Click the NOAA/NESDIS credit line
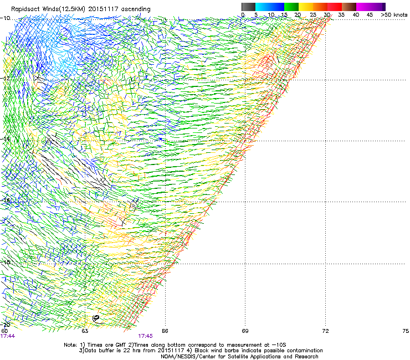Viewport: 410px width, 360px height. pyautogui.click(x=239, y=357)
